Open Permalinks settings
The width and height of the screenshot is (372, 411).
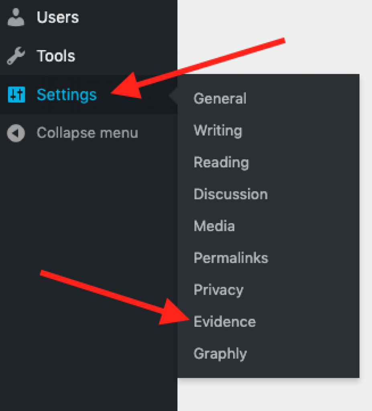tap(231, 258)
